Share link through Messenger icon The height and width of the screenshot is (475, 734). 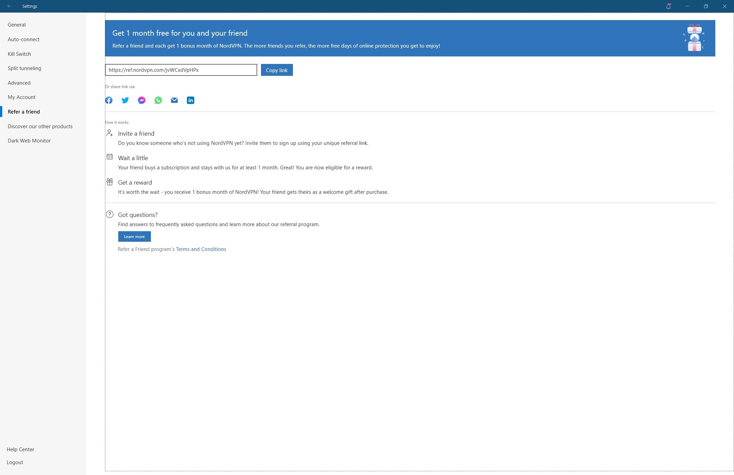(142, 100)
